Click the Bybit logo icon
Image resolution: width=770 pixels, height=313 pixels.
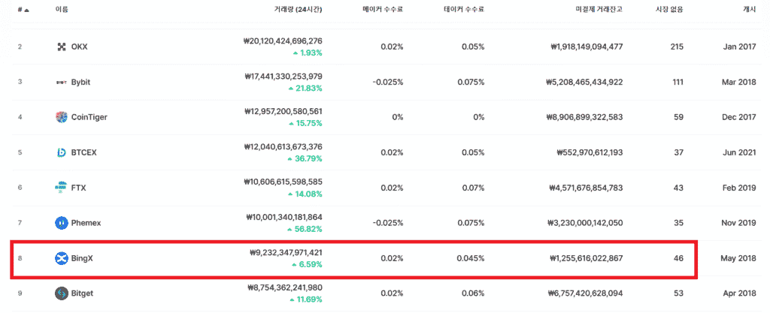62,82
